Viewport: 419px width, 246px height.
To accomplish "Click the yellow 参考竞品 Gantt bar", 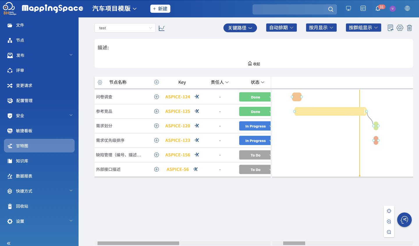I will click(x=330, y=111).
